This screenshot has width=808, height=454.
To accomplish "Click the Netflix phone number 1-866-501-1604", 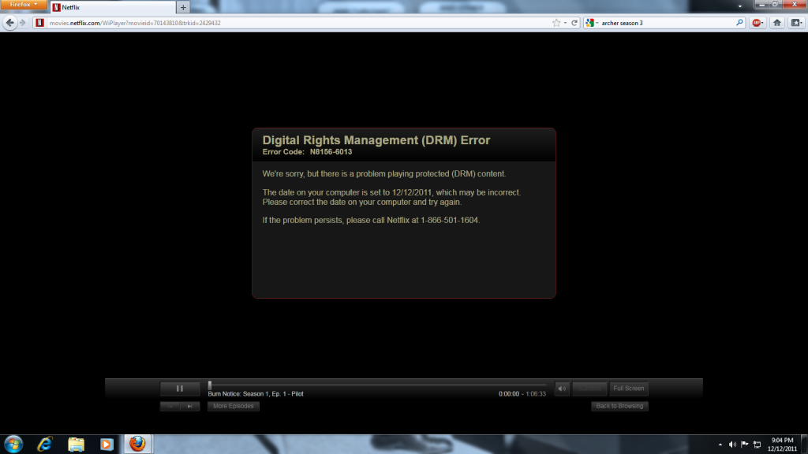I will (x=449, y=221).
